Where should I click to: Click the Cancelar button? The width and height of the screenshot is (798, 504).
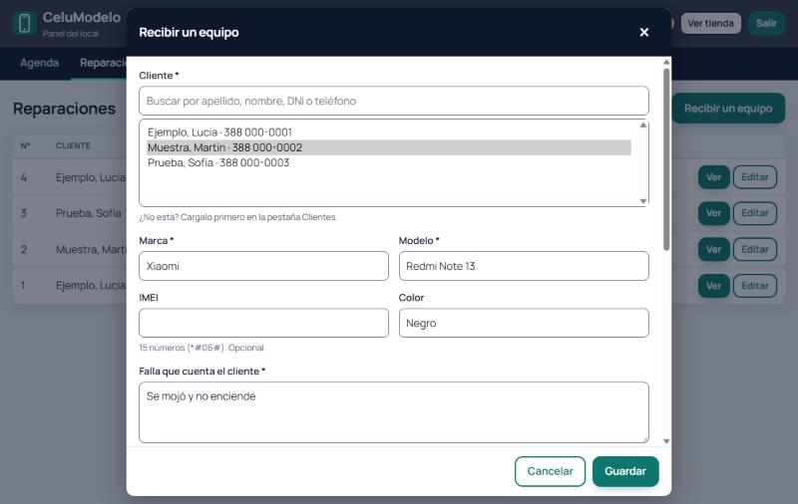(x=550, y=471)
